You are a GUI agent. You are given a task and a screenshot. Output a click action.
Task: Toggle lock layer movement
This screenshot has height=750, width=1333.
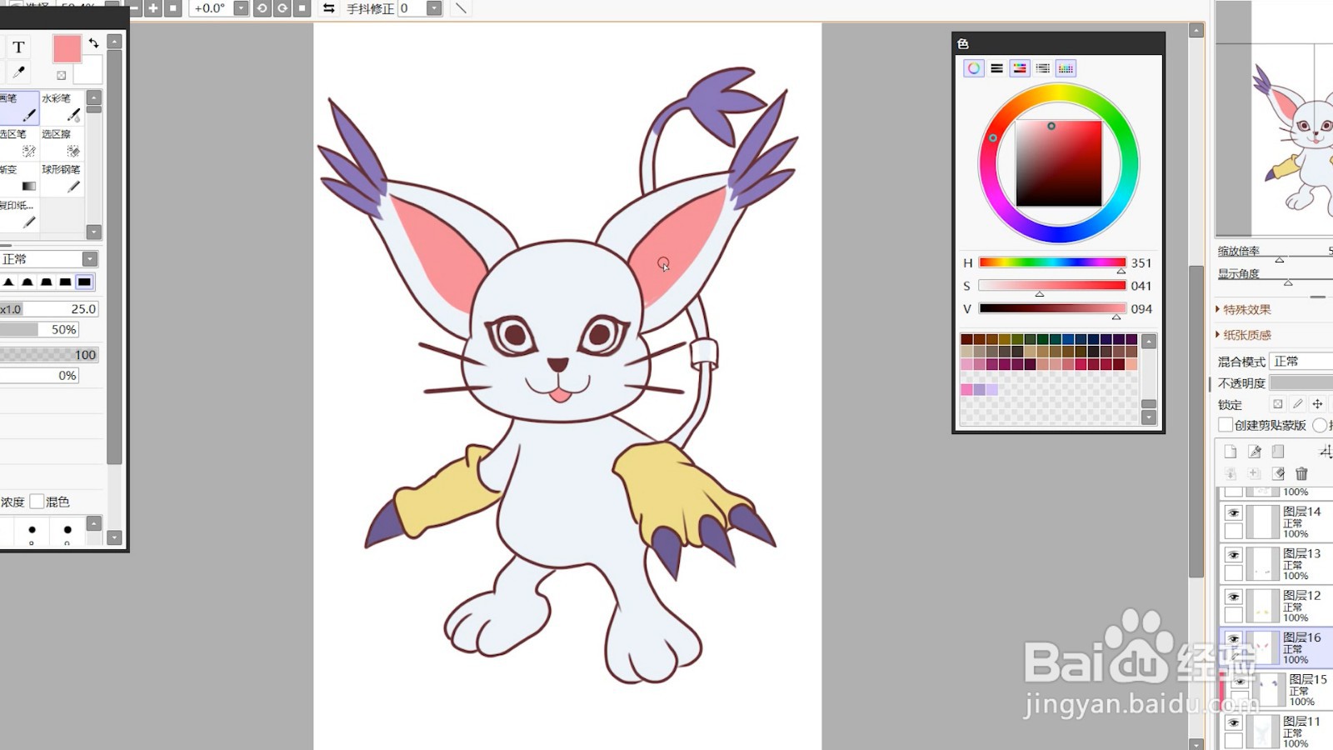[1317, 404]
